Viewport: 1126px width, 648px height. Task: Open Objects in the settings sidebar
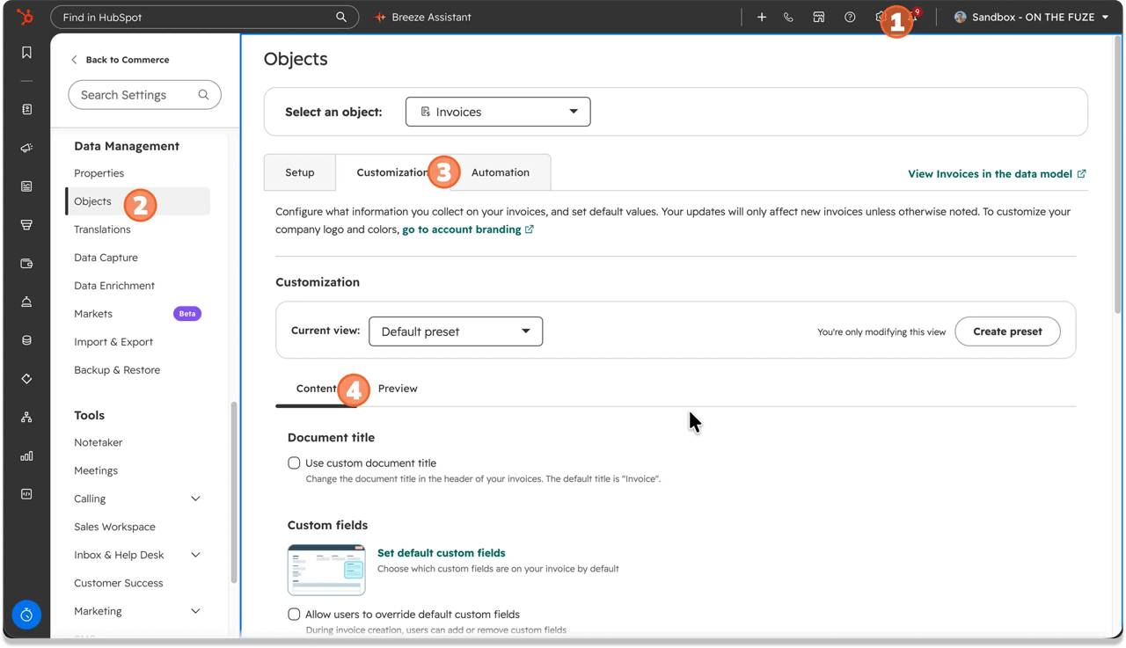138,201
